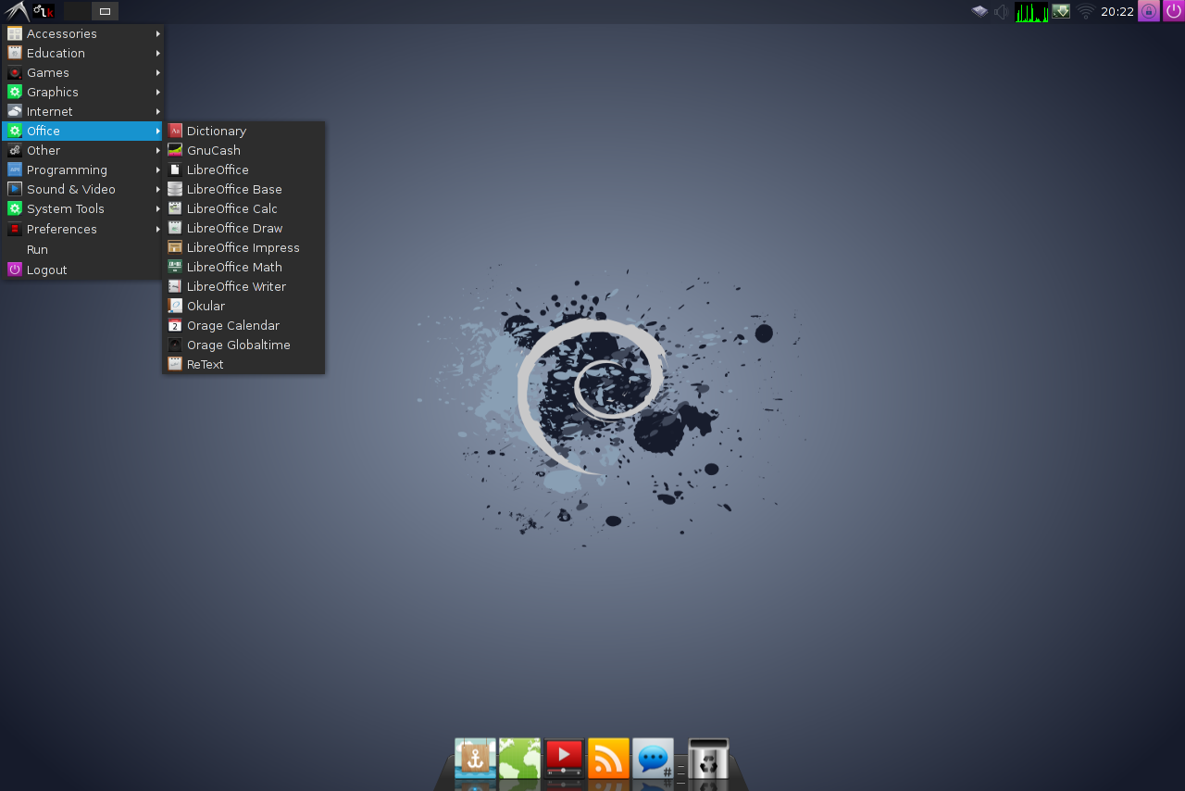Open the trash can in the dock

(708, 759)
